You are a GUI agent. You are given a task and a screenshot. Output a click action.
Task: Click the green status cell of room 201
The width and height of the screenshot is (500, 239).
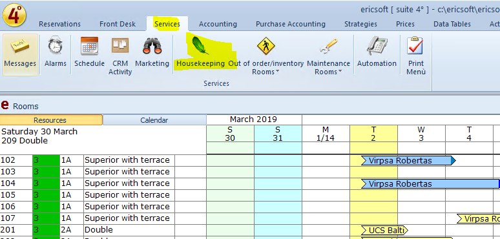coord(46,230)
